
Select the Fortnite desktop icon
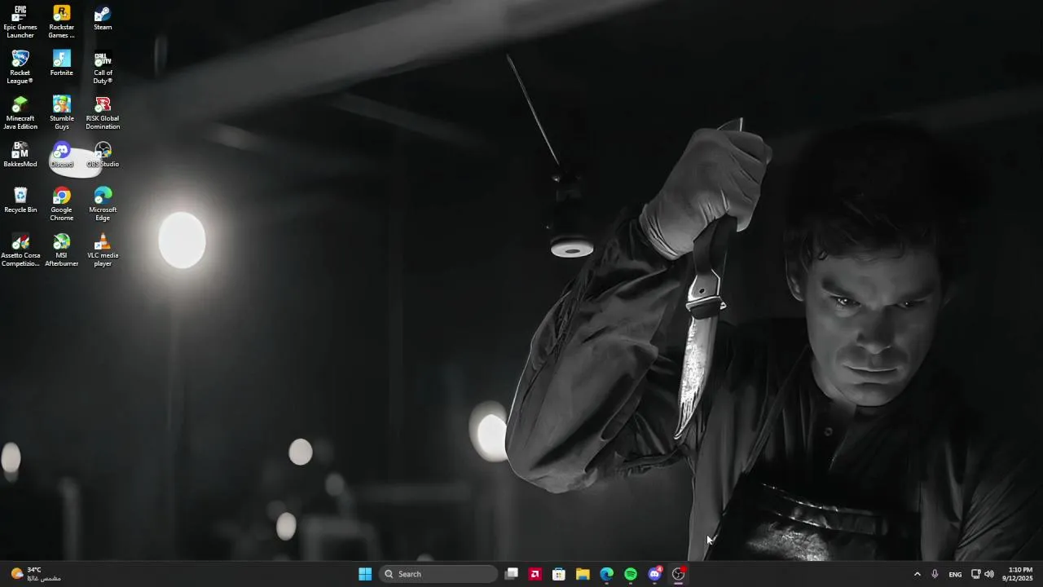click(62, 64)
